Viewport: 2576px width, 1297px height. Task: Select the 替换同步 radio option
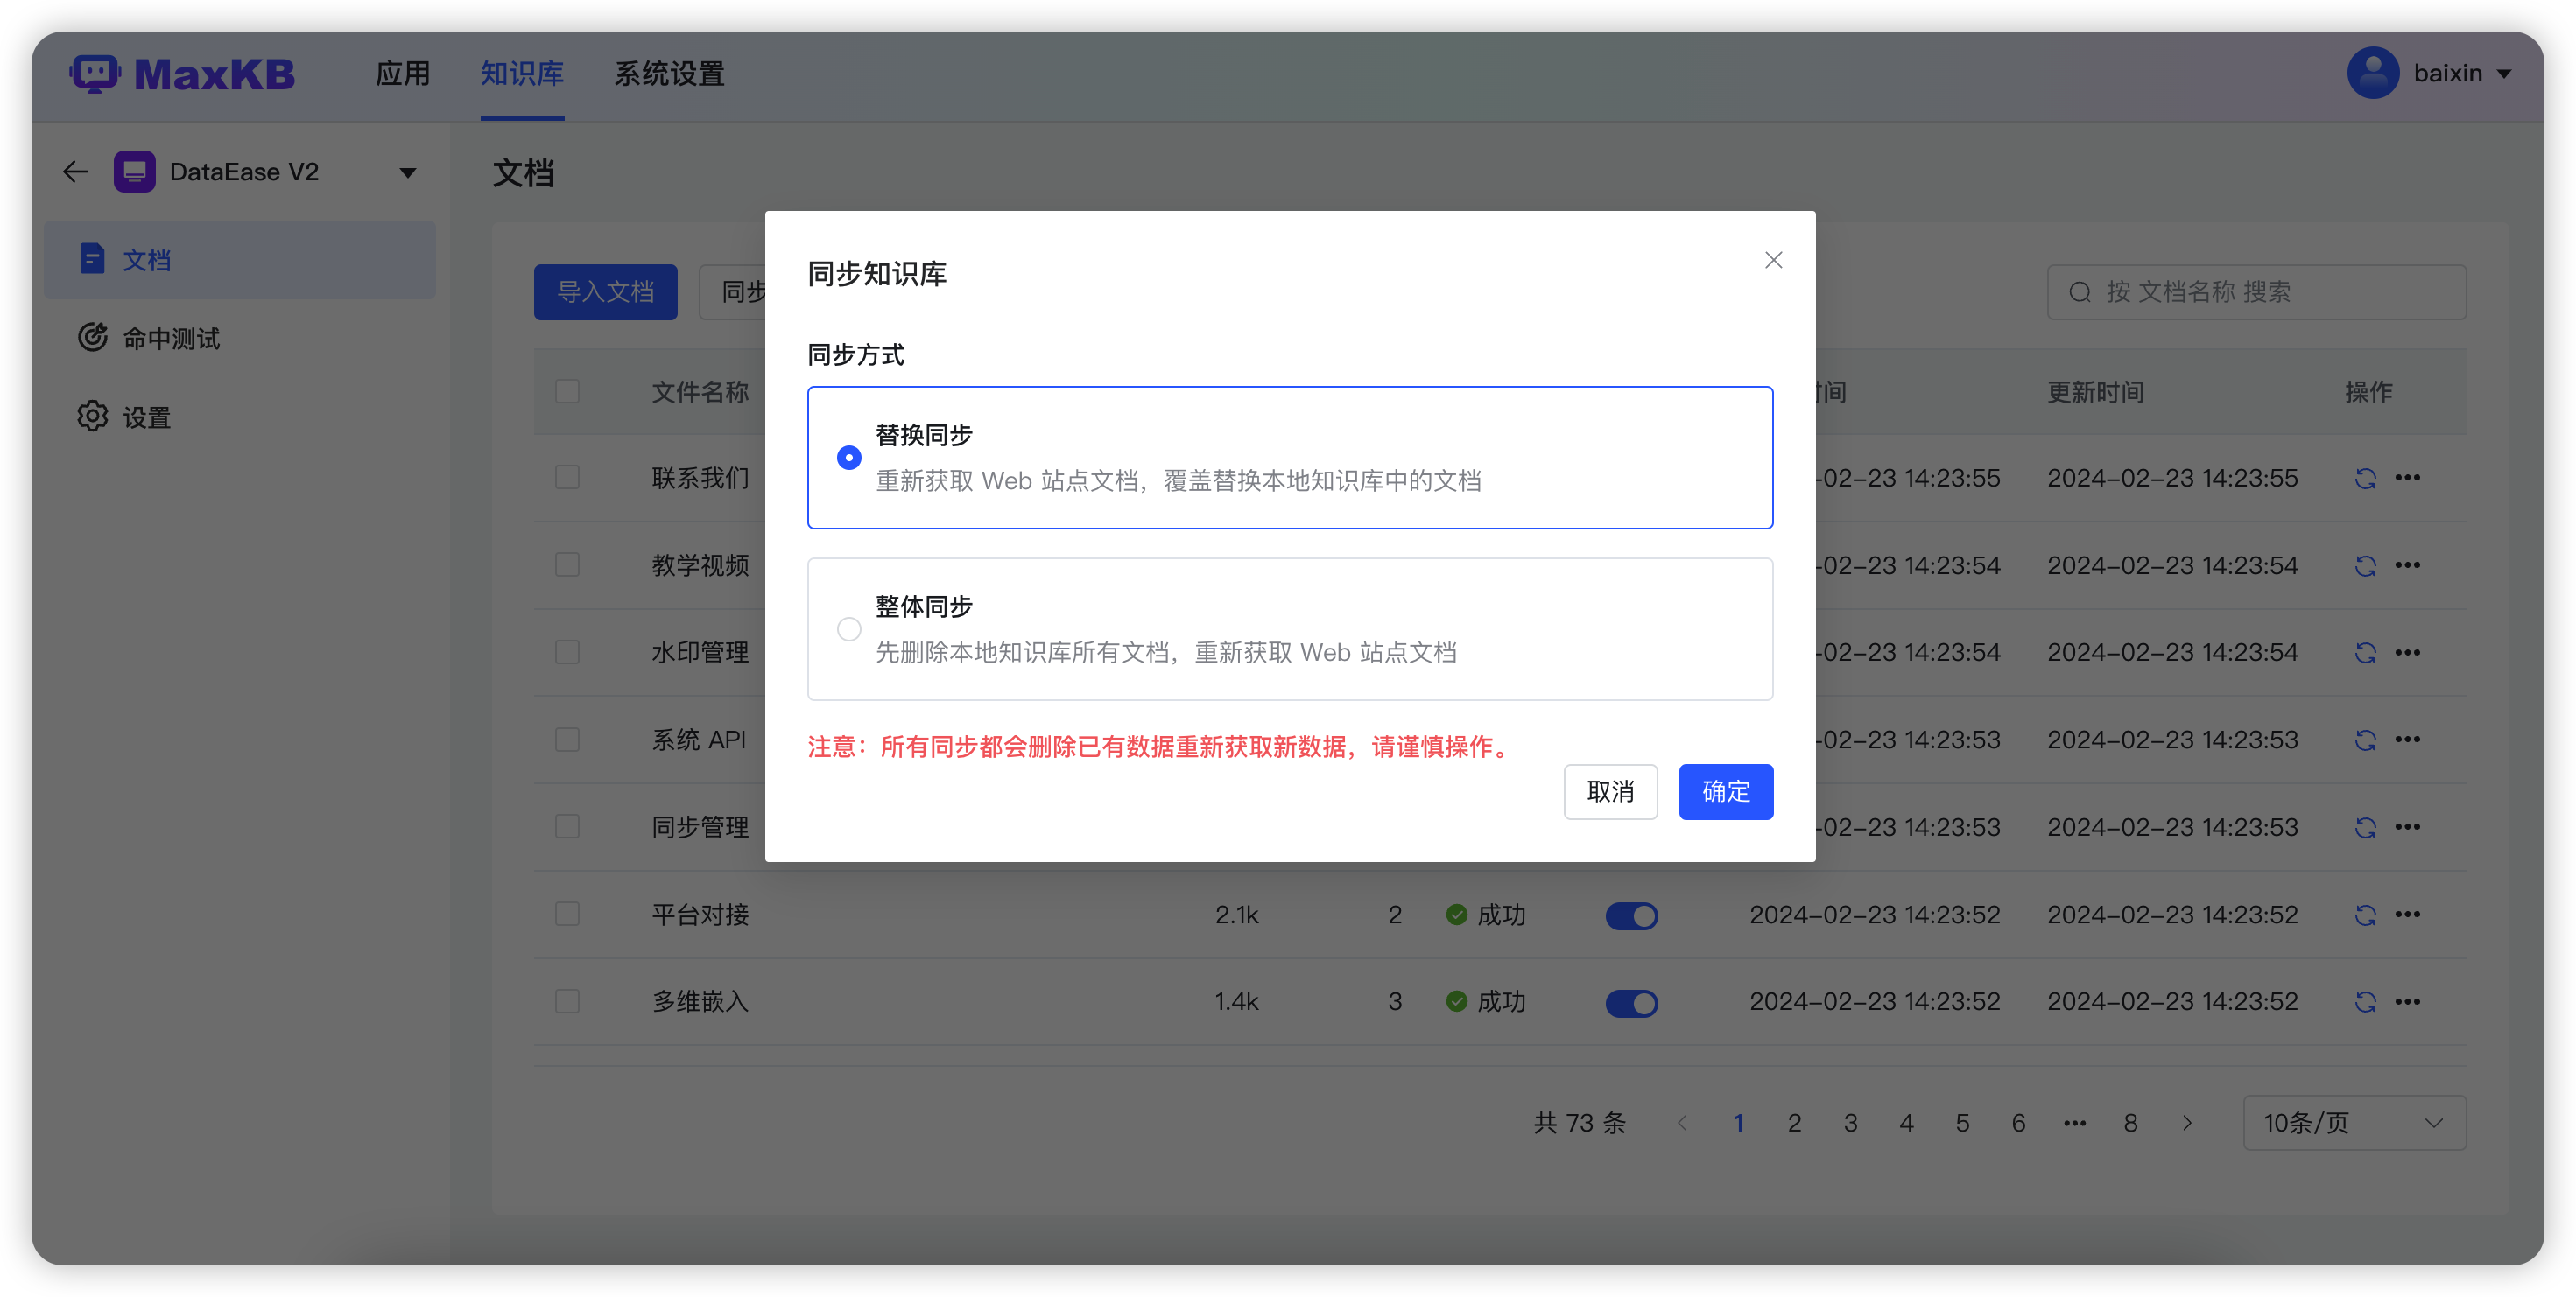pyautogui.click(x=849, y=457)
